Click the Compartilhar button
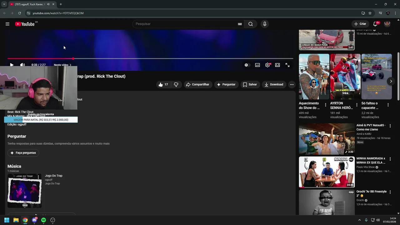The height and width of the screenshot is (225, 400). click(x=197, y=84)
